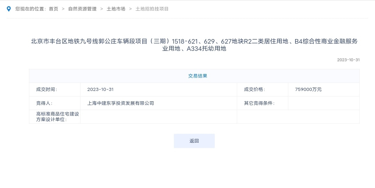375x188 pixels.
Task: Navigate to 土地市场 breadcrumb link
Action: pos(116,9)
